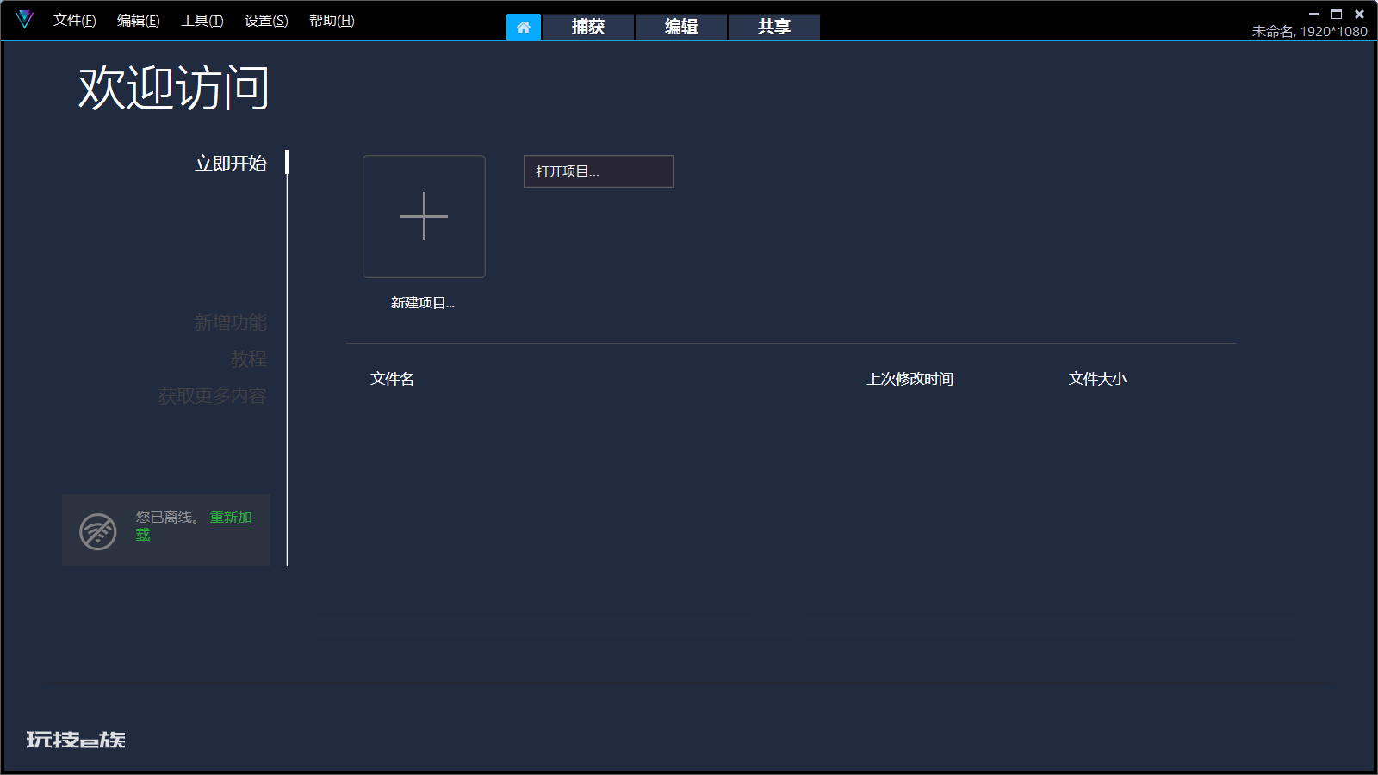The height and width of the screenshot is (775, 1378).
Task: Open the 工具(T) menu
Action: click(202, 21)
